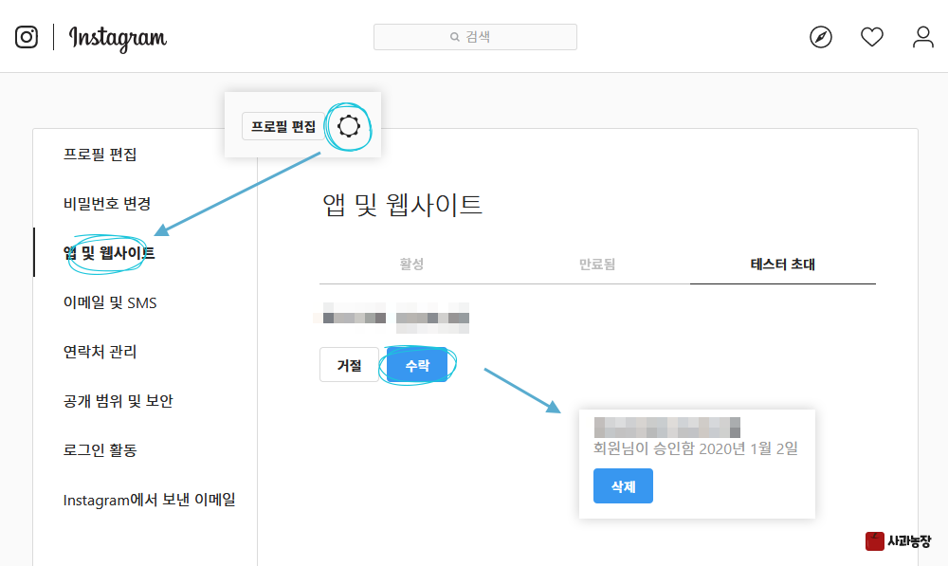Open 공개 범위 및 보안 settings

[x=118, y=401]
